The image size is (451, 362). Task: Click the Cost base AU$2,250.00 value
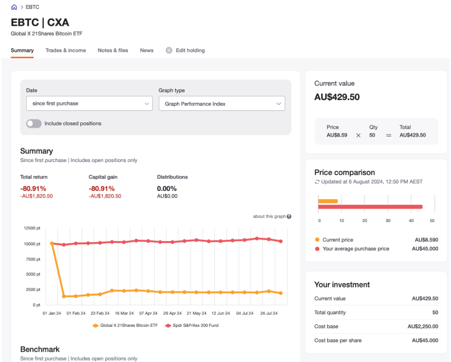coord(423,326)
